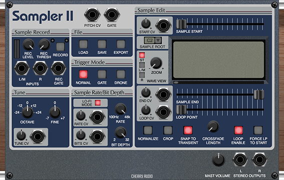Click the RATE CV attenuator knob
This screenshot has height=180, width=284.
point(81,115)
